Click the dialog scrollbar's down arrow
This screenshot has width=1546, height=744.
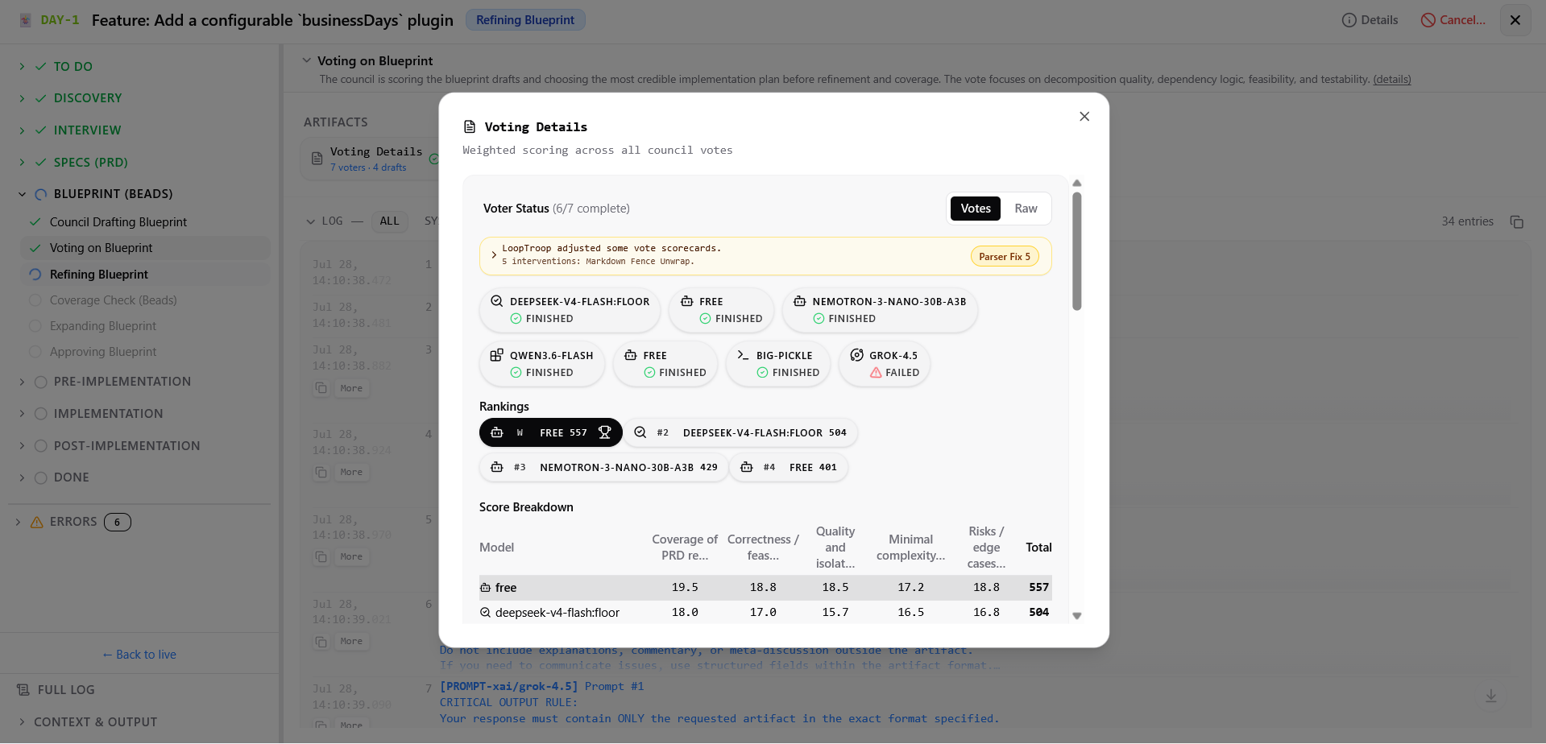(x=1076, y=616)
